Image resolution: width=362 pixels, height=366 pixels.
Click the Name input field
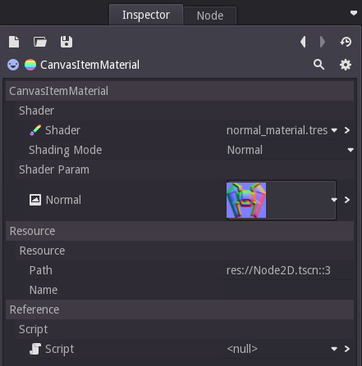coord(289,290)
